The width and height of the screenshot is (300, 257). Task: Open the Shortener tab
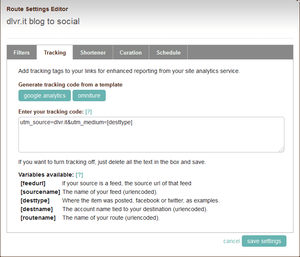(x=93, y=52)
